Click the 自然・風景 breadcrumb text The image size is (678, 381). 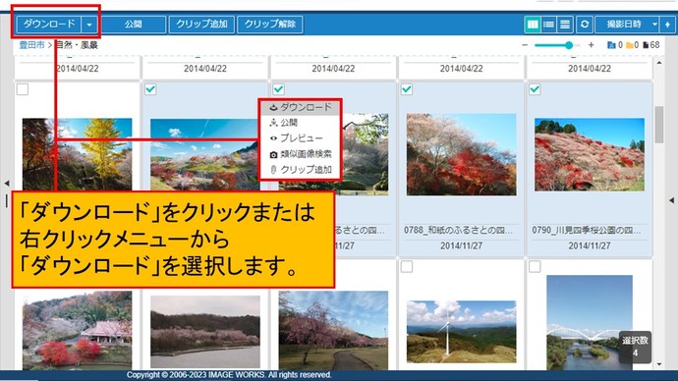click(x=78, y=45)
